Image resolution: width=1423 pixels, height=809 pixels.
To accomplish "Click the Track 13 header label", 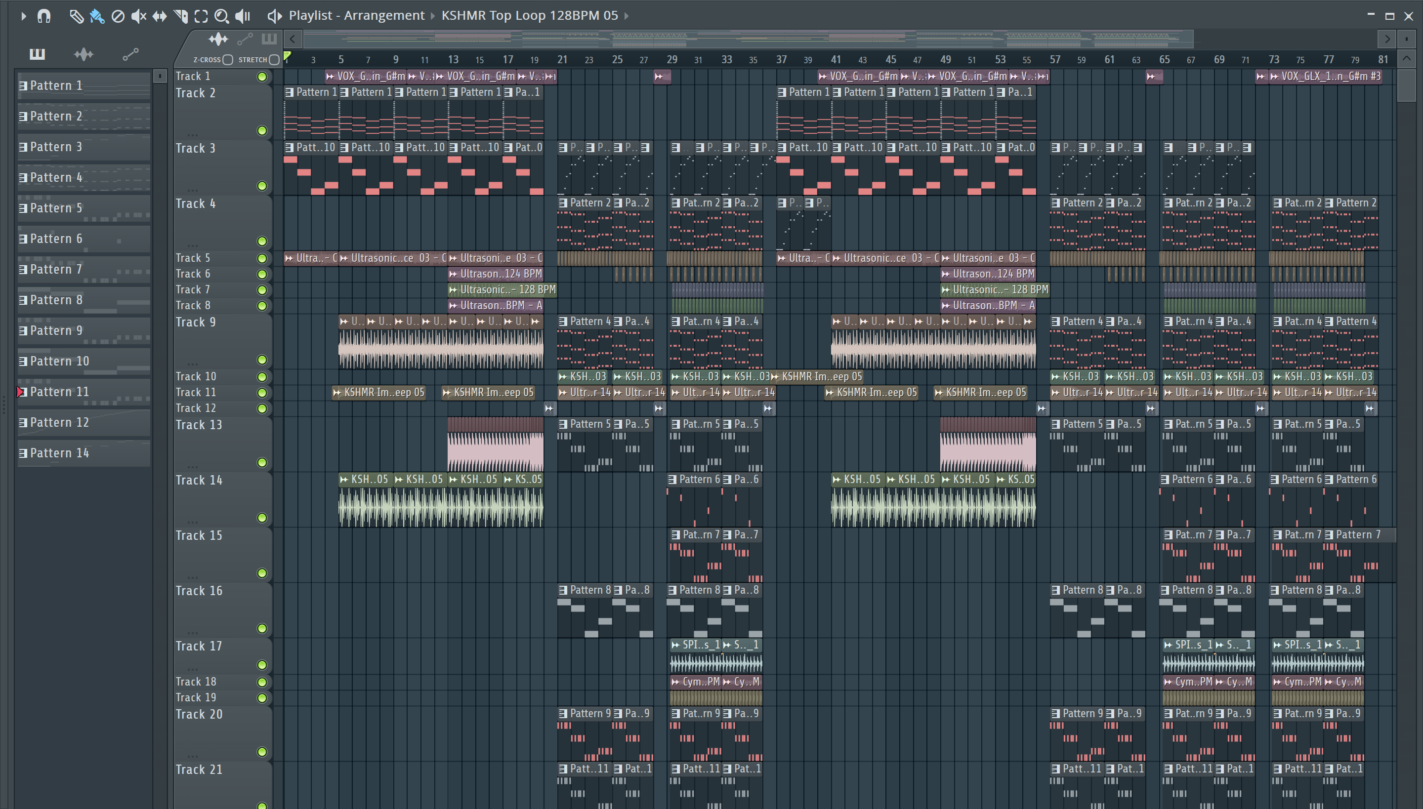I will coord(199,425).
